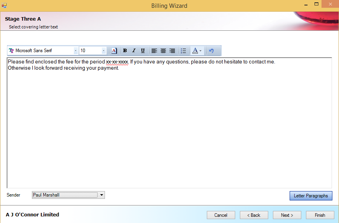Close the Billing Wizard window
339x223 pixels.
pyautogui.click(x=330, y=4)
